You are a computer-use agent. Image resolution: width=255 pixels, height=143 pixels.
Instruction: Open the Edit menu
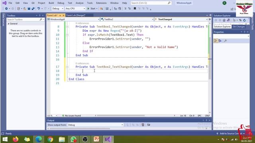[x=18, y=3]
